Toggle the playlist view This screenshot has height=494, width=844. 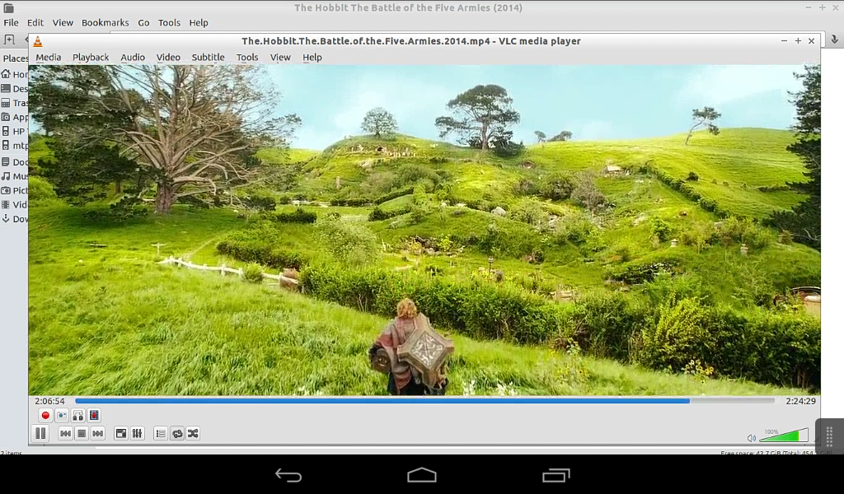point(161,433)
